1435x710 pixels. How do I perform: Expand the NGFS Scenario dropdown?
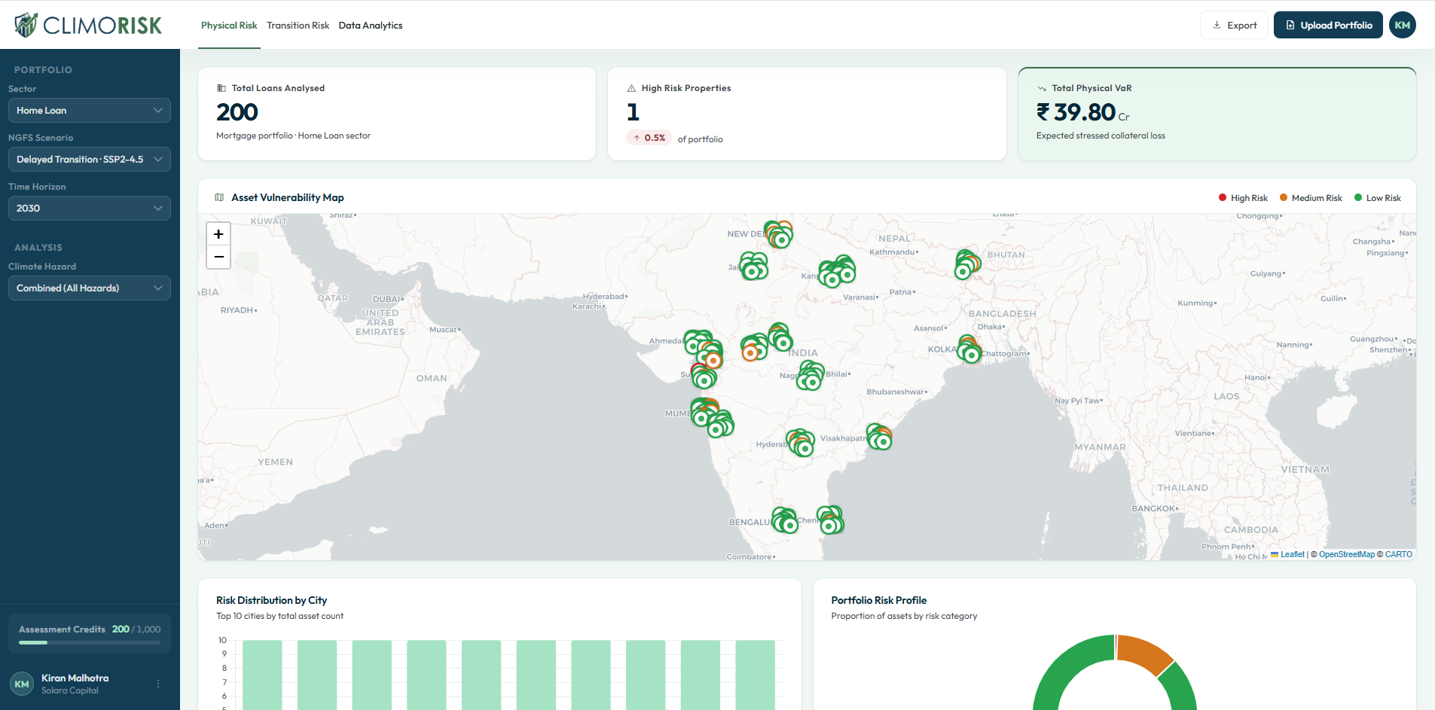click(90, 159)
